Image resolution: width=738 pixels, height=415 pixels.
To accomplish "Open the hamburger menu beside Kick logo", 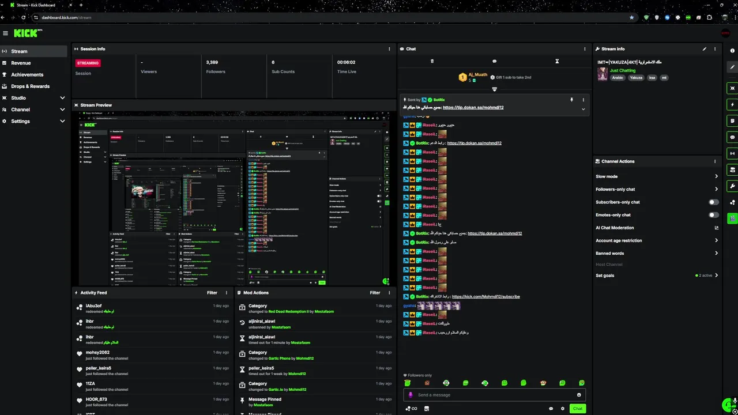I will pos(5,33).
